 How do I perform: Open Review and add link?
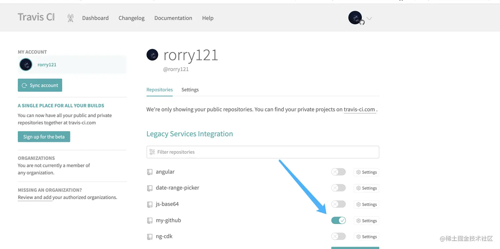coord(35,198)
